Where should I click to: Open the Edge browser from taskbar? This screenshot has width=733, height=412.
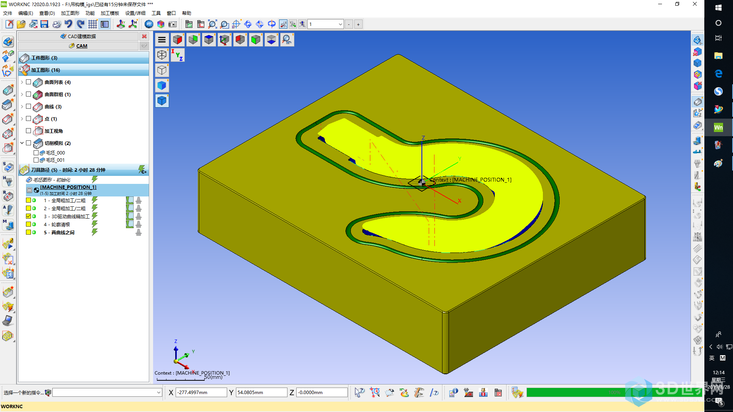pos(718,74)
